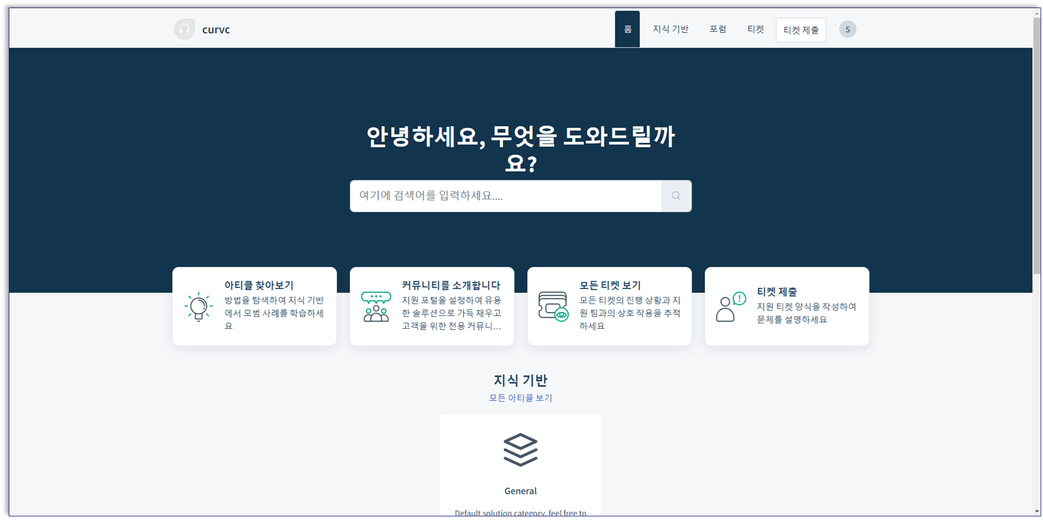Viewport: 1043px width, 520px height.
Task: Click the General category layers icon
Action: click(x=521, y=450)
